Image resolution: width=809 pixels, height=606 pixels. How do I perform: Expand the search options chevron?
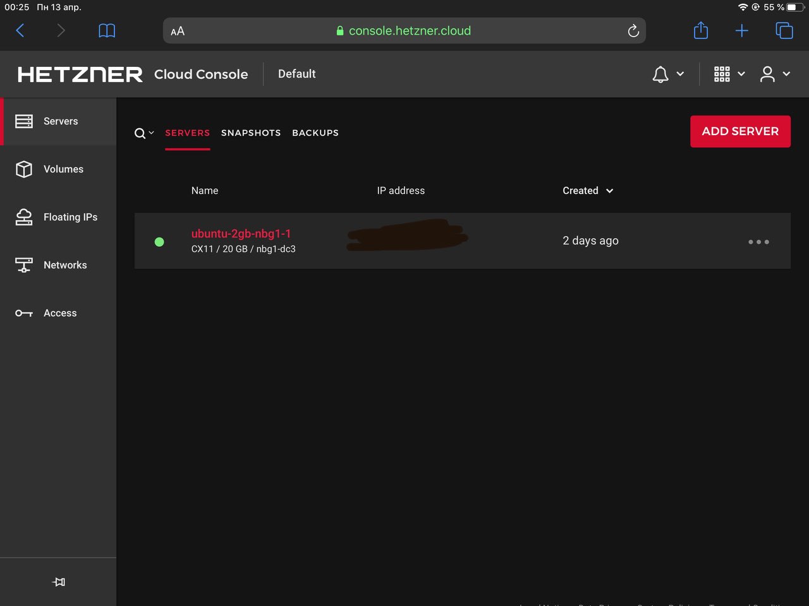(x=151, y=133)
